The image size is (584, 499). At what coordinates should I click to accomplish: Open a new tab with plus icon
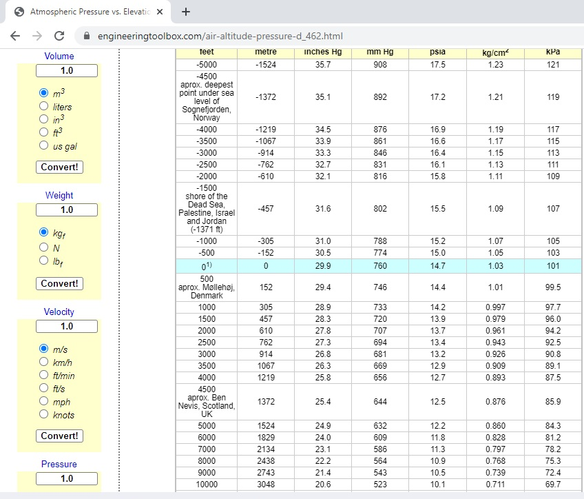pos(186,12)
